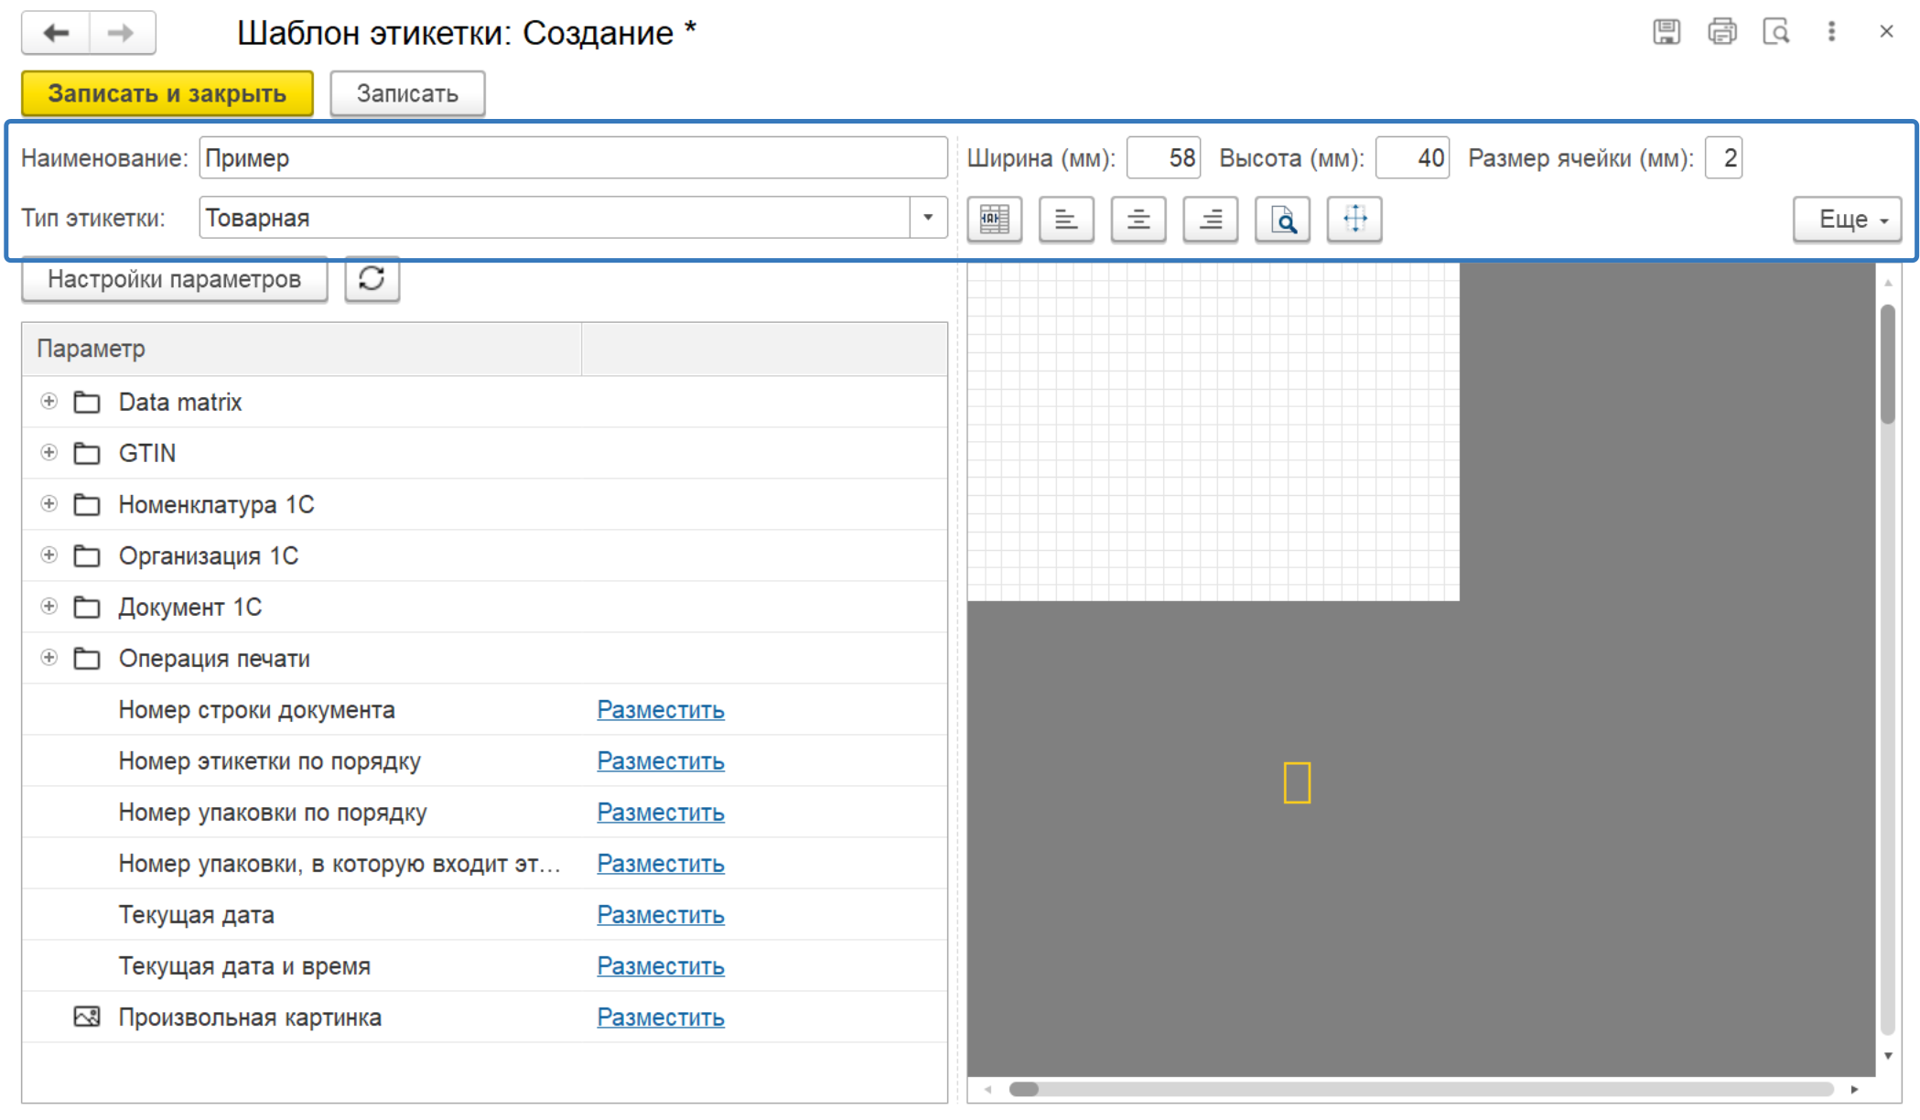Click the Тип этикетки value field

pyautogui.click(x=555, y=218)
